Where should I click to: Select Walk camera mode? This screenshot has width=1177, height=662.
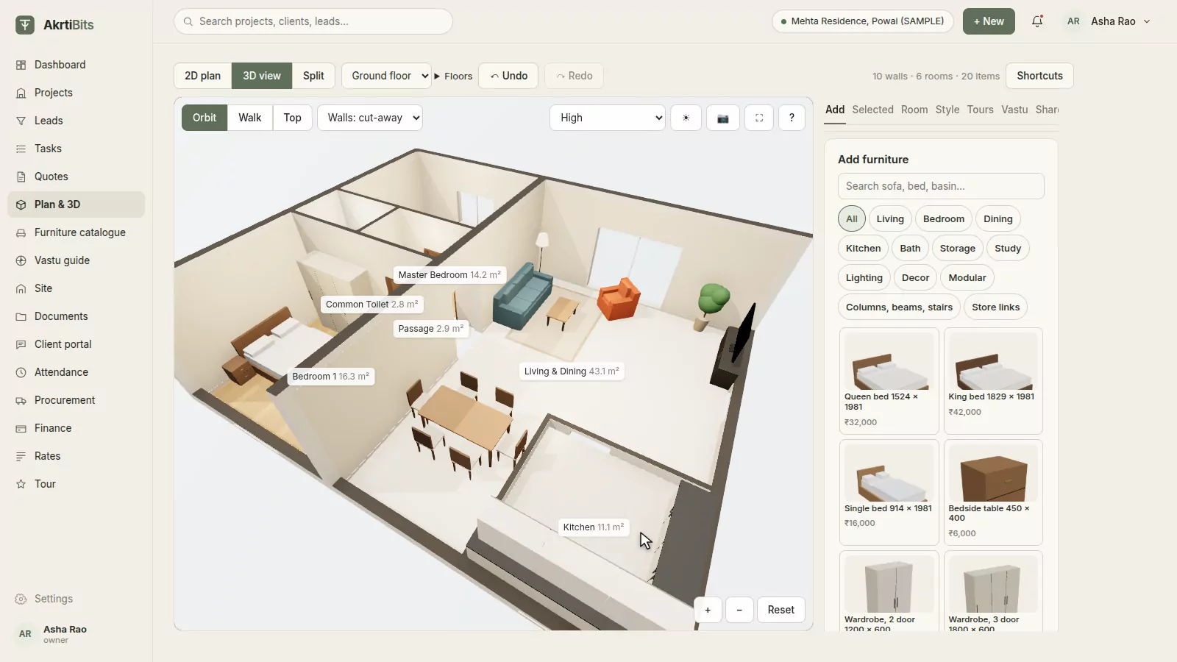tap(250, 118)
